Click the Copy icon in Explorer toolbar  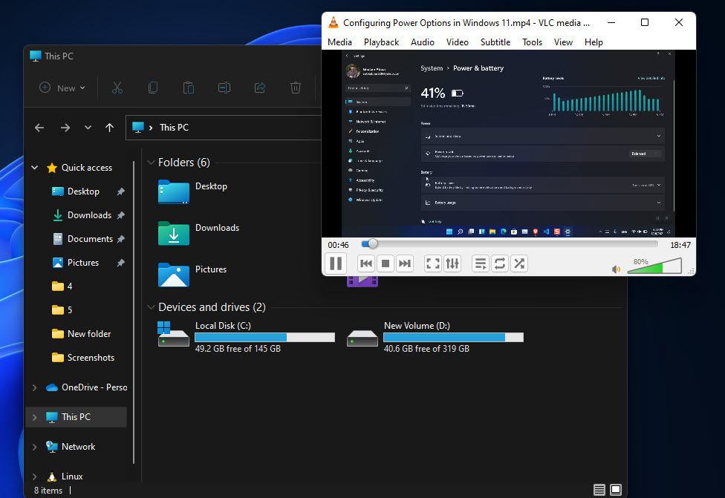(152, 88)
